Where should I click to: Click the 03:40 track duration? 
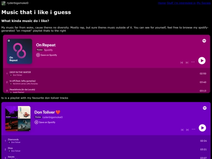(x=203, y=82)
